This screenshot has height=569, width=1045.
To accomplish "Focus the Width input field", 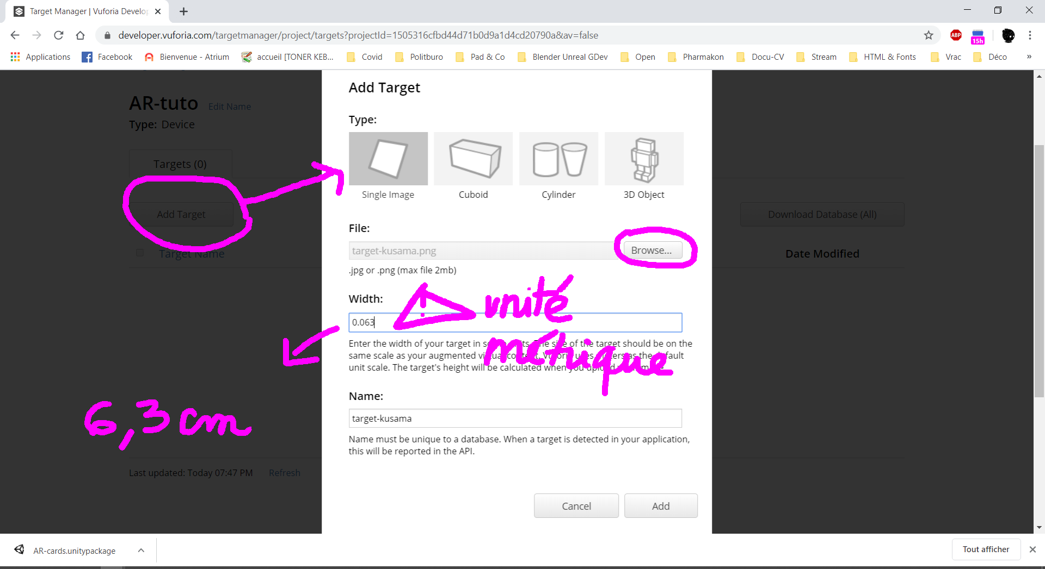I will coord(515,322).
